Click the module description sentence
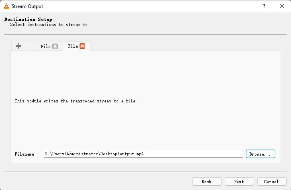Viewport: 291px width, 190px height. (76, 101)
